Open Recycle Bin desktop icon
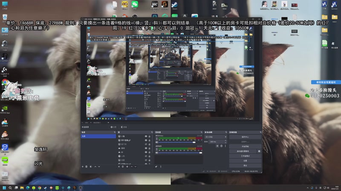 point(5,18)
